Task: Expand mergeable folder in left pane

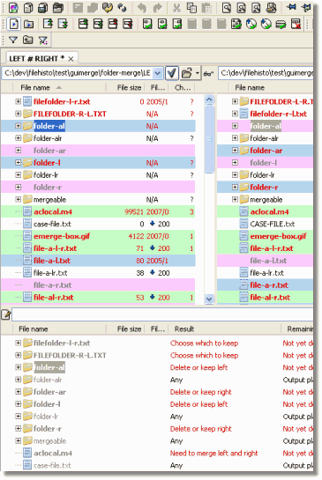Action: tap(19, 199)
